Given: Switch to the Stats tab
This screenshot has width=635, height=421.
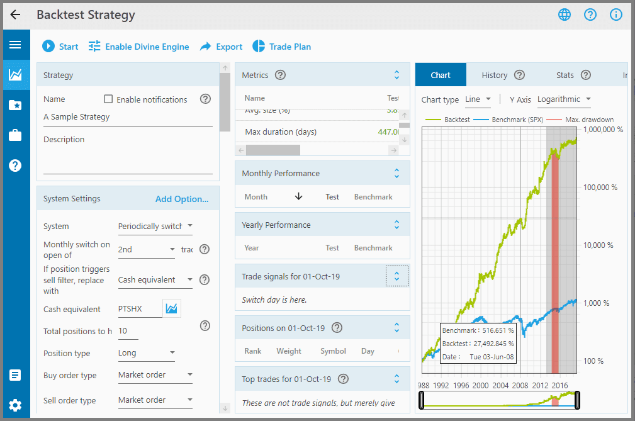Looking at the screenshot, I should pos(565,75).
